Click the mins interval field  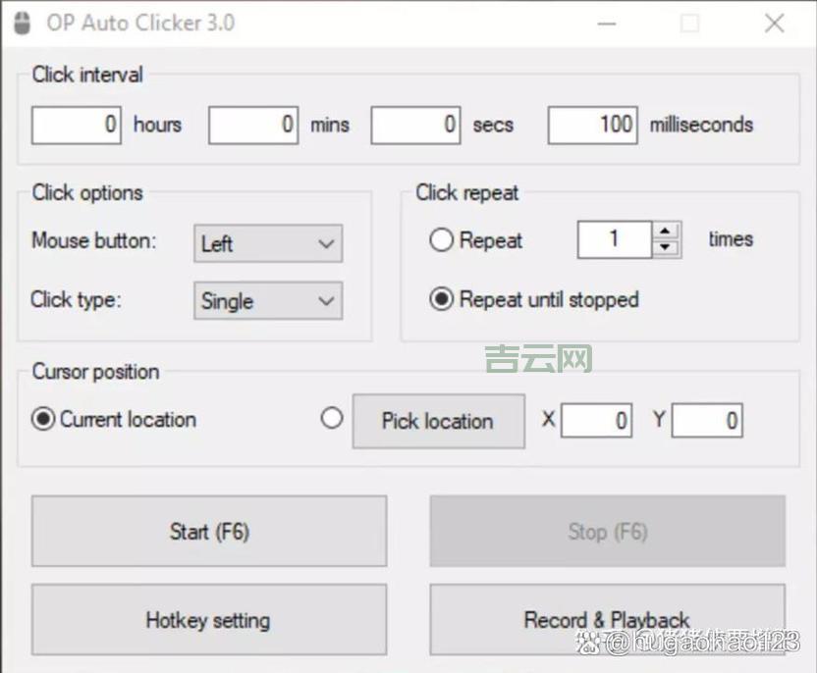pyautogui.click(x=253, y=125)
